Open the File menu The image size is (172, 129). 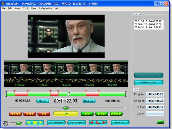tap(4, 8)
